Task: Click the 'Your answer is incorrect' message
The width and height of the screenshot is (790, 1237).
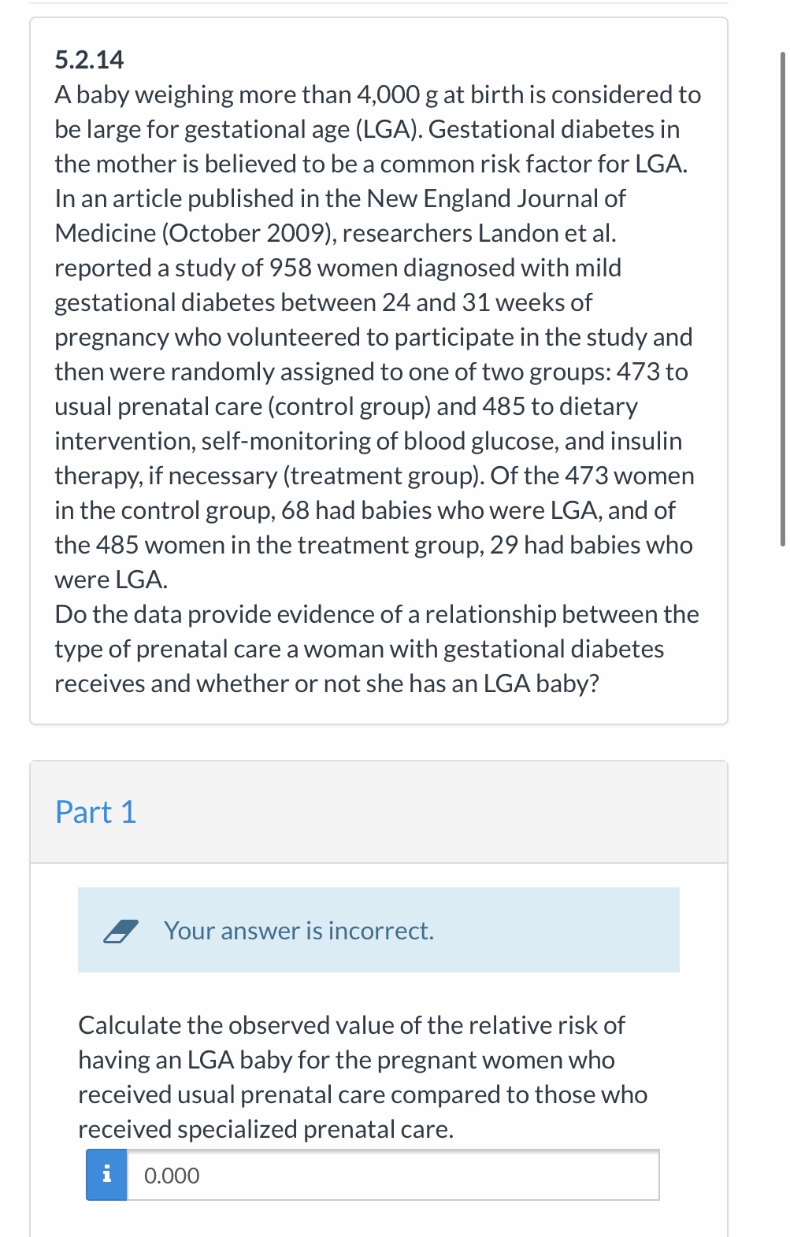Action: [298, 930]
